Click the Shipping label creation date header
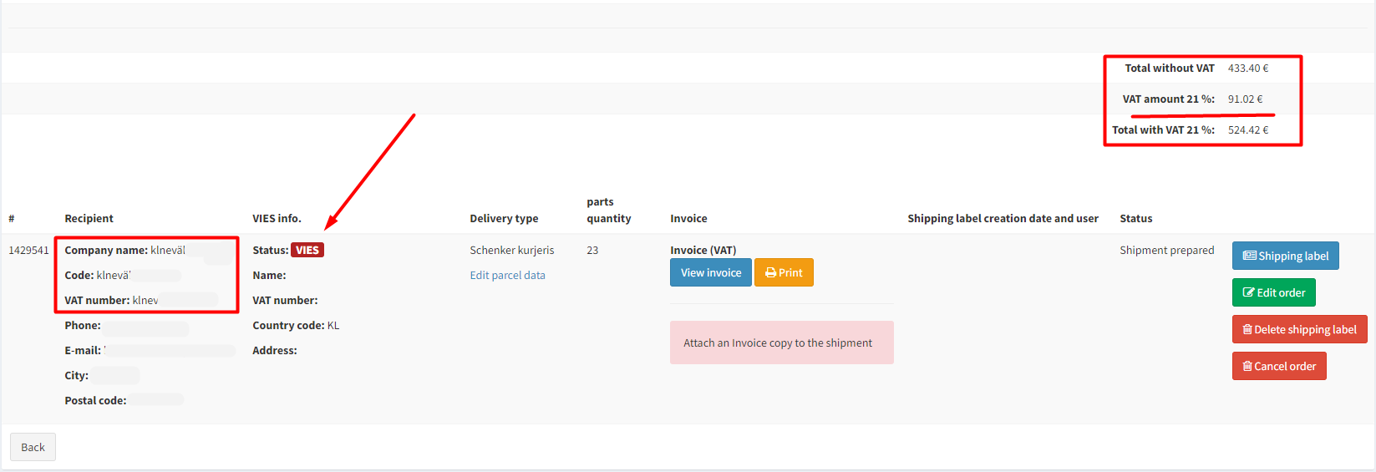The image size is (1376, 472). 1003,219
